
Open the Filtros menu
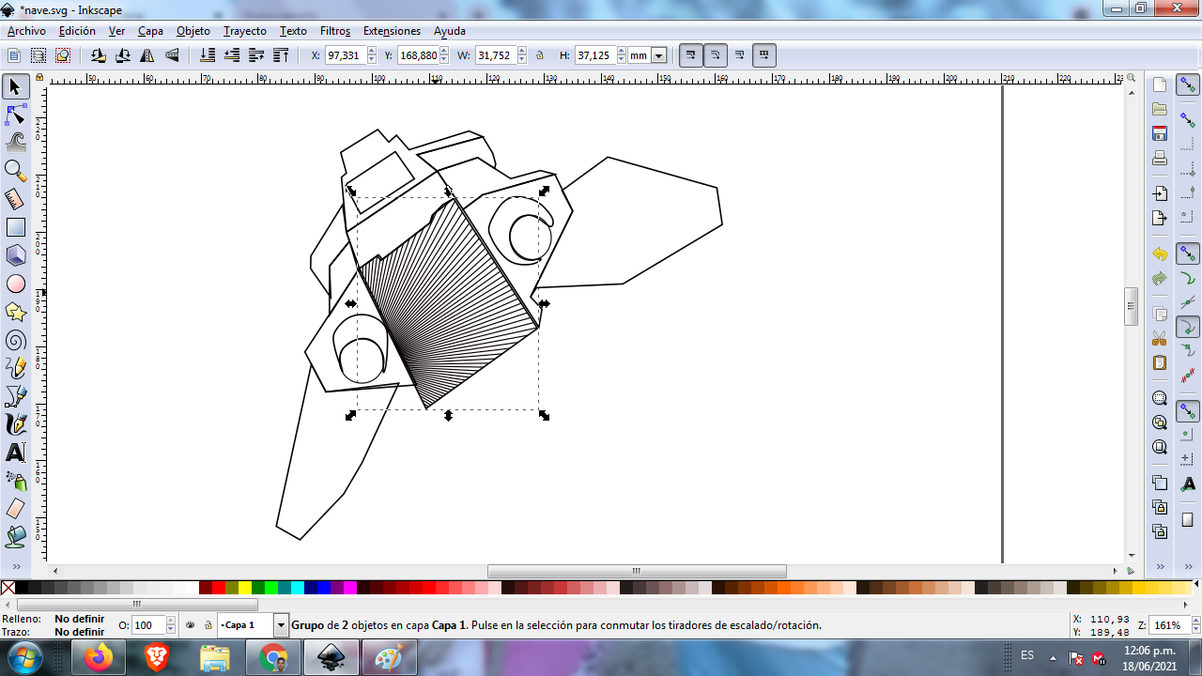click(335, 31)
